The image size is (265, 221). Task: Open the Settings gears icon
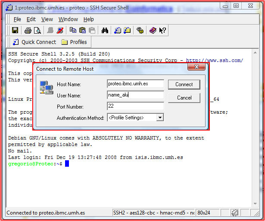pyautogui.click(x=140, y=31)
